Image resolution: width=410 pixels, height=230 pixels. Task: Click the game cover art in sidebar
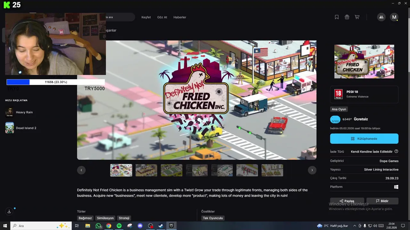pos(364,61)
